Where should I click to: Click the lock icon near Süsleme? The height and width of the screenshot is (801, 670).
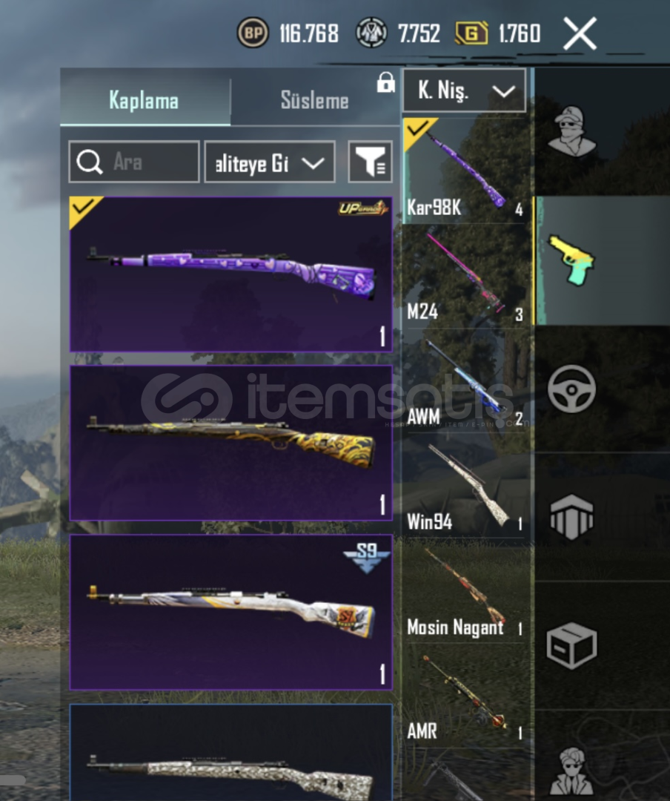pos(385,82)
